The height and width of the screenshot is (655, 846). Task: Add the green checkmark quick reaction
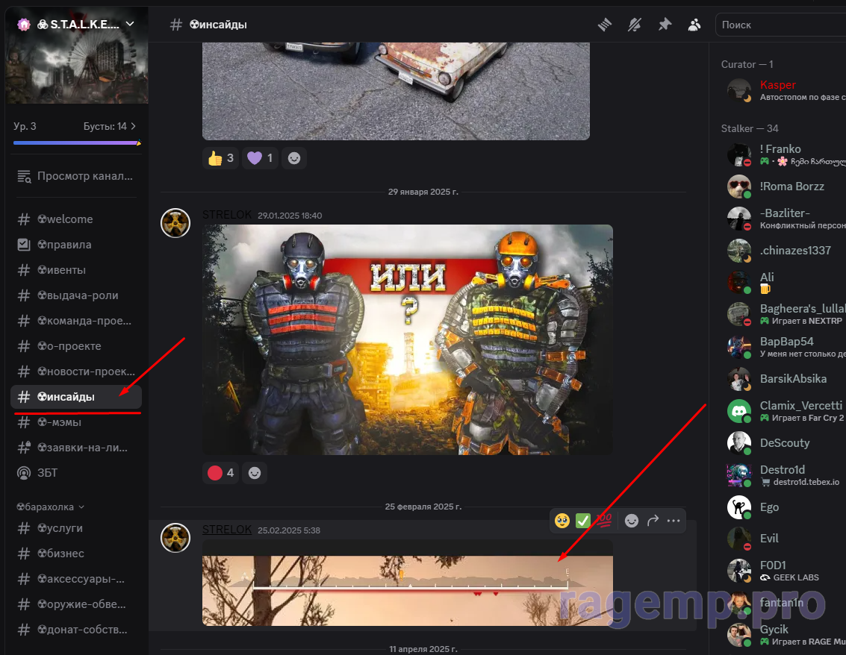pyautogui.click(x=583, y=521)
